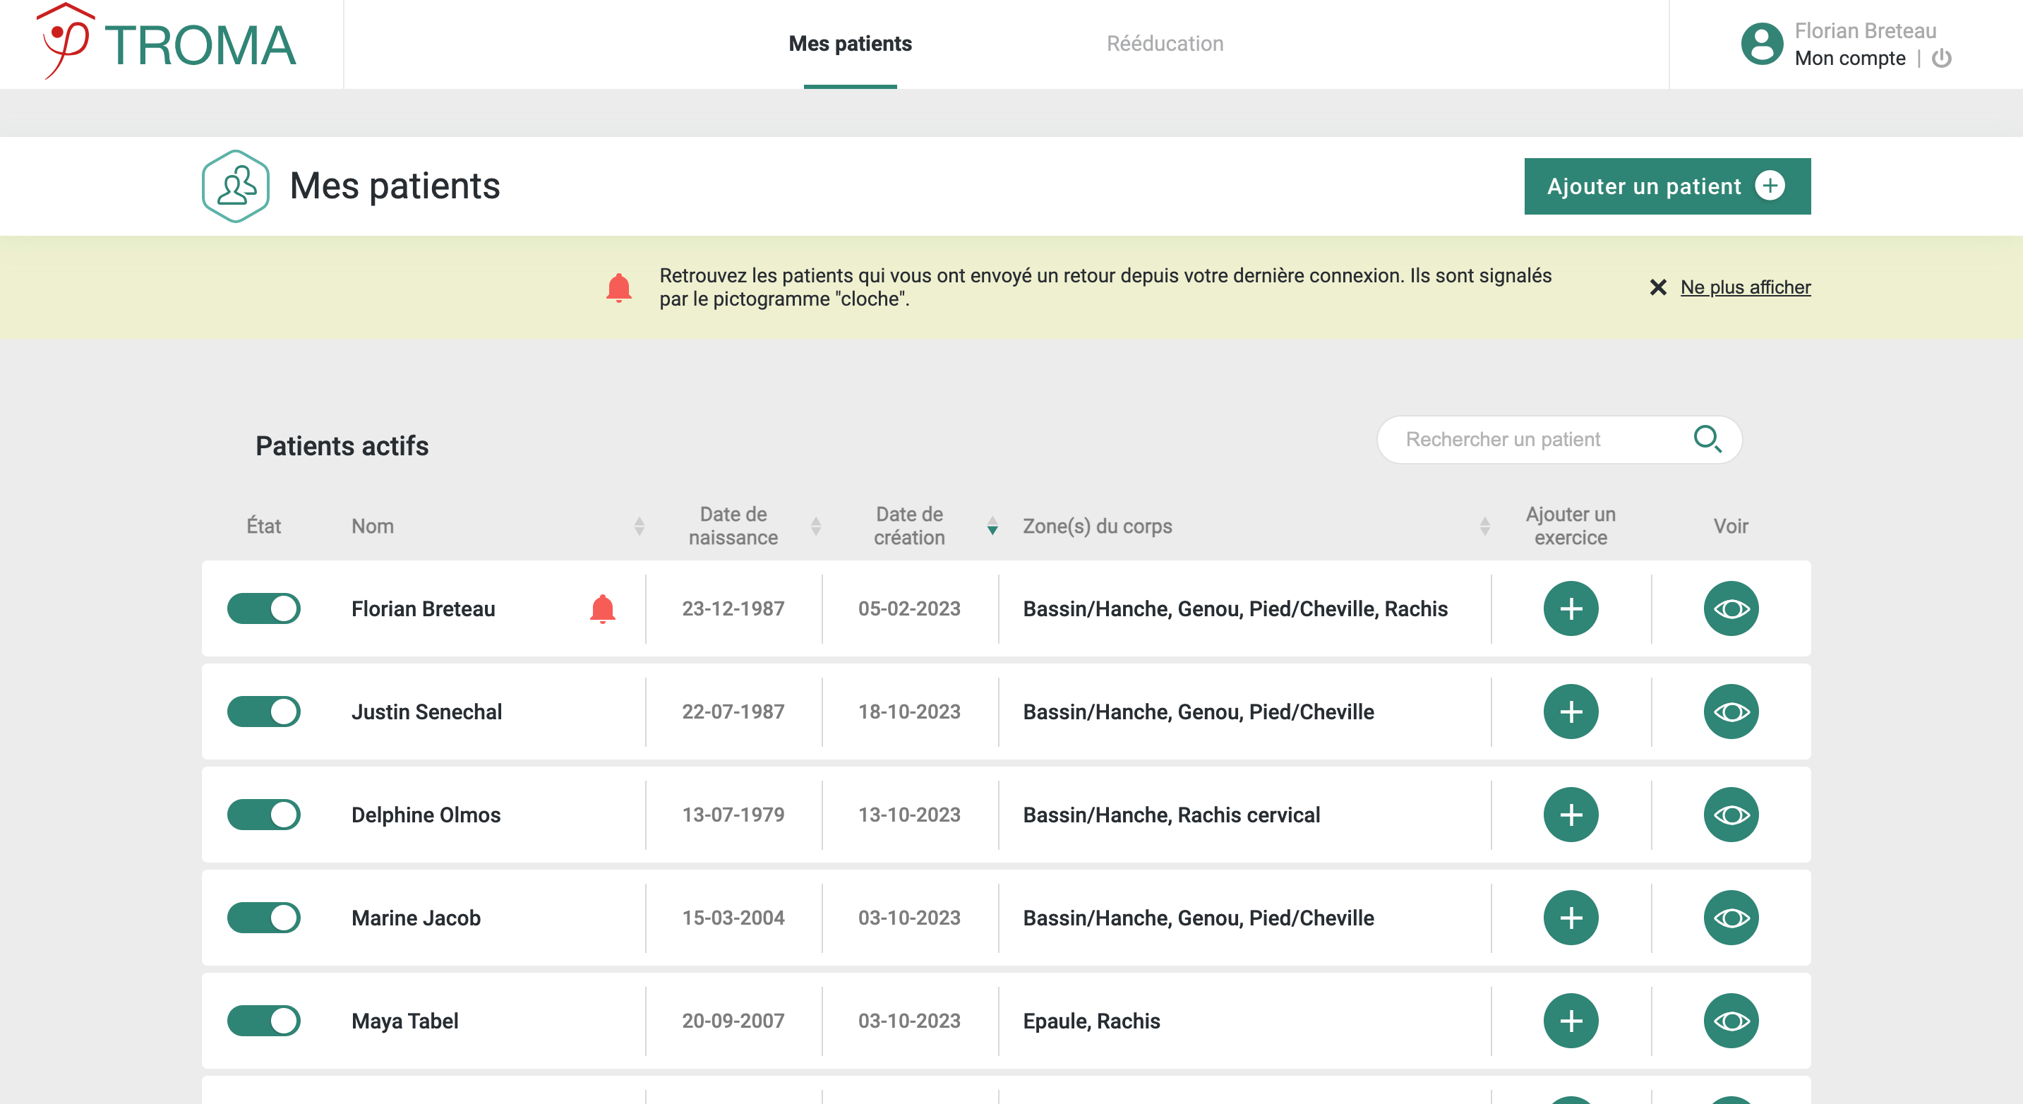Click bell icon beside Florian Breteau
The height and width of the screenshot is (1104, 2023).
click(x=602, y=609)
